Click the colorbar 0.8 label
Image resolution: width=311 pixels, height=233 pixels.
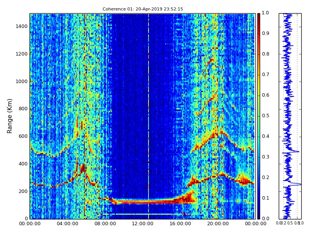[266, 54]
